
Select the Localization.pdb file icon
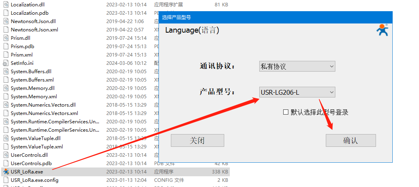tap(6, 13)
